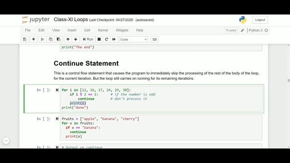
Task: Click the Python 3 kernel name
Action: pyautogui.click(x=256, y=30)
